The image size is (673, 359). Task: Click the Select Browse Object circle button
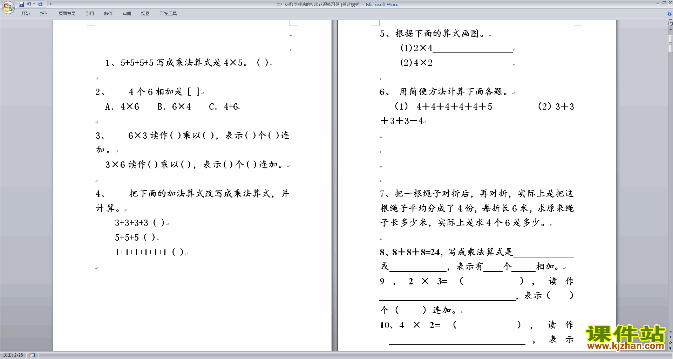click(x=670, y=343)
